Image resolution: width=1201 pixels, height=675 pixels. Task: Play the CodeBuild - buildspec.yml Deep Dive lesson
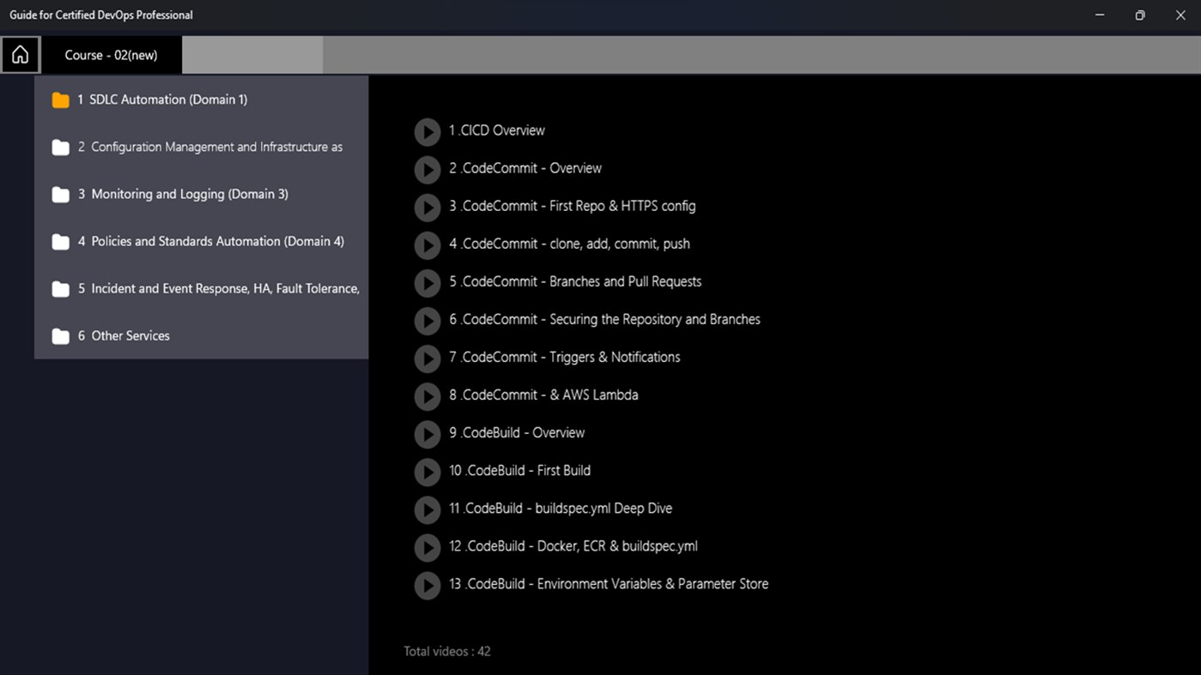click(x=427, y=509)
